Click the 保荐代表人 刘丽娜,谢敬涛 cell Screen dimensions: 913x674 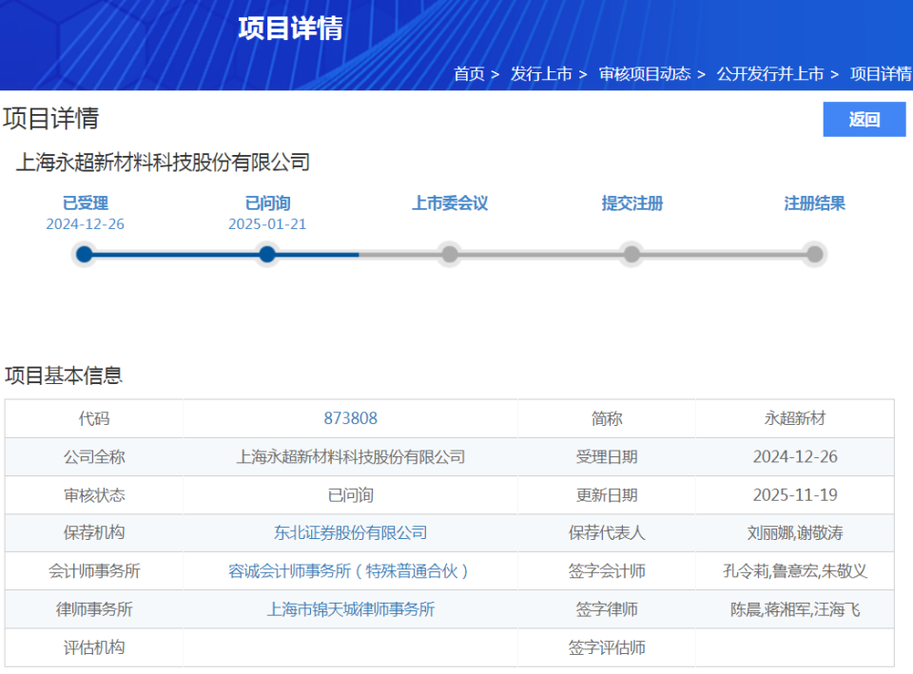[799, 532]
